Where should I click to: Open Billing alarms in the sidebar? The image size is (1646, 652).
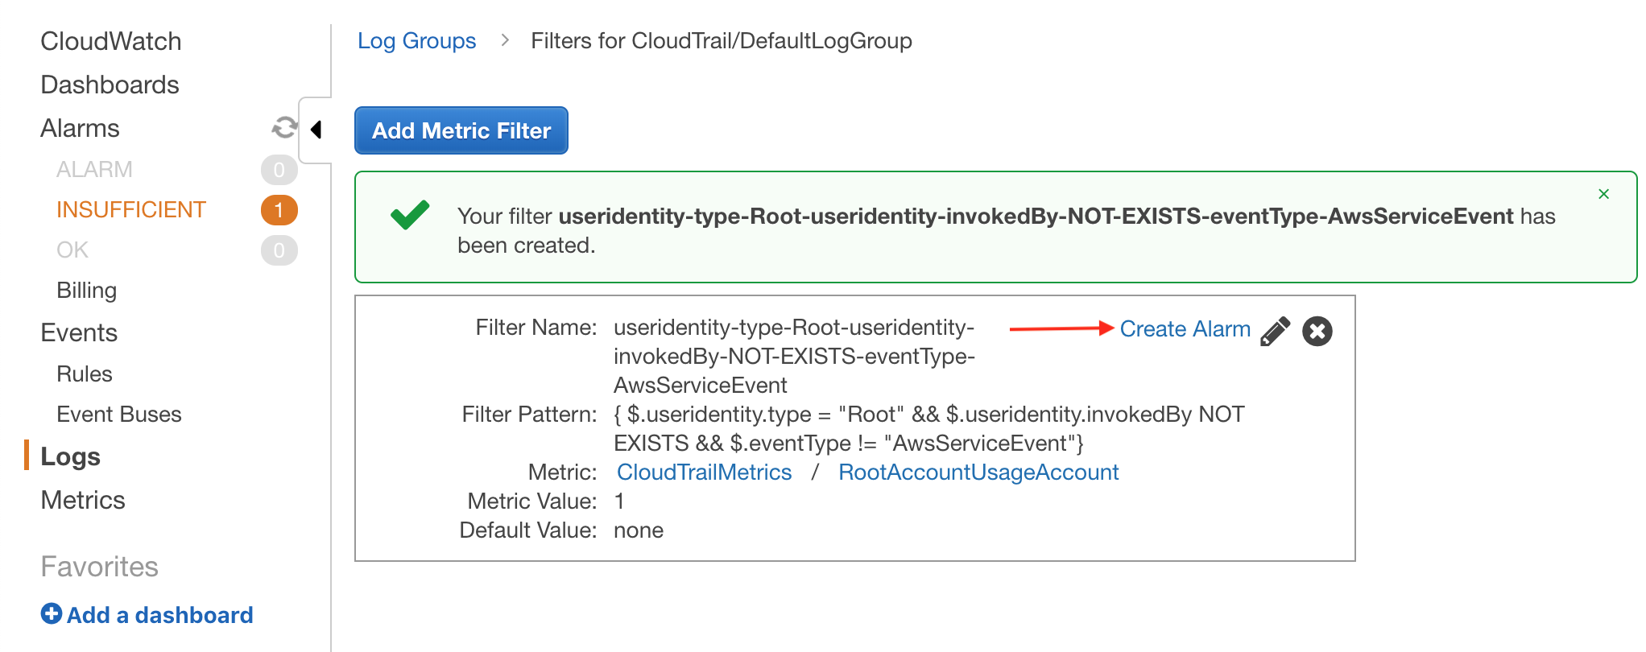click(x=87, y=290)
